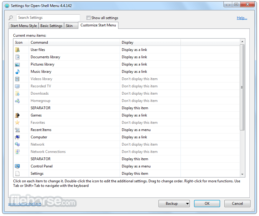
Task: Click the Recorded TV monitor icon
Action: [x=17, y=86]
